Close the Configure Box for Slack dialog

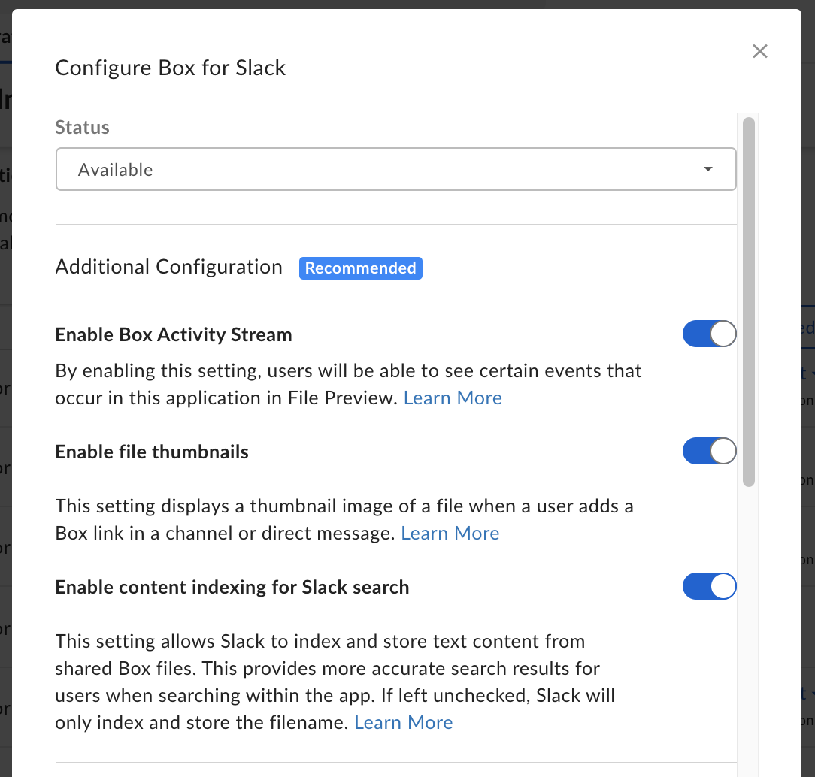pos(760,51)
